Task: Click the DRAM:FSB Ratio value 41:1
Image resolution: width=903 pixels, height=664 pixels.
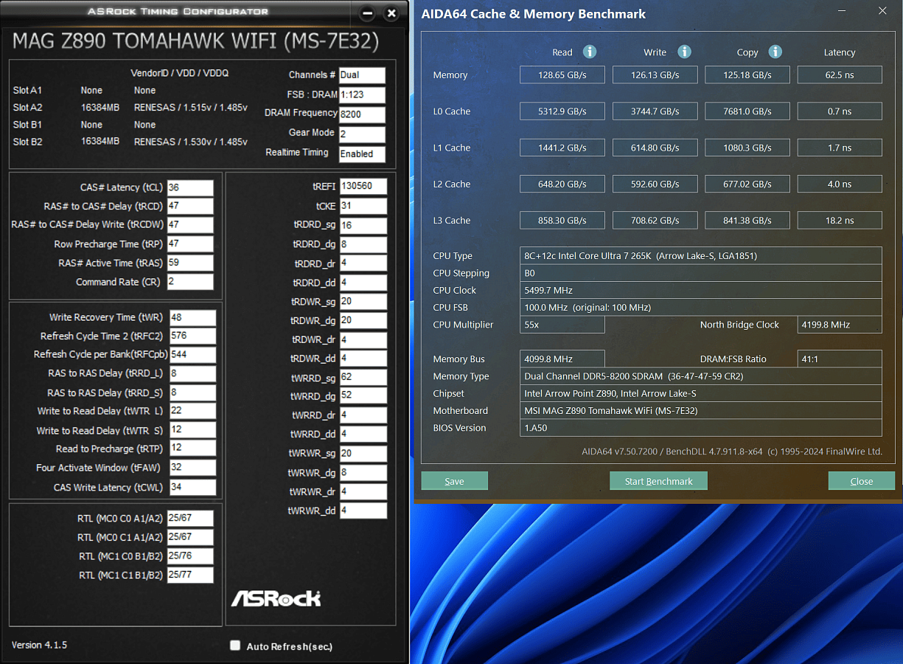Action: [x=840, y=359]
